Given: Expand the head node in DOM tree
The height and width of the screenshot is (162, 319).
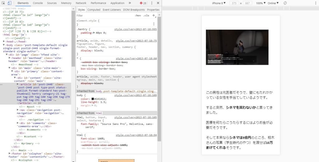Looking at the screenshot, I should click(4, 41).
